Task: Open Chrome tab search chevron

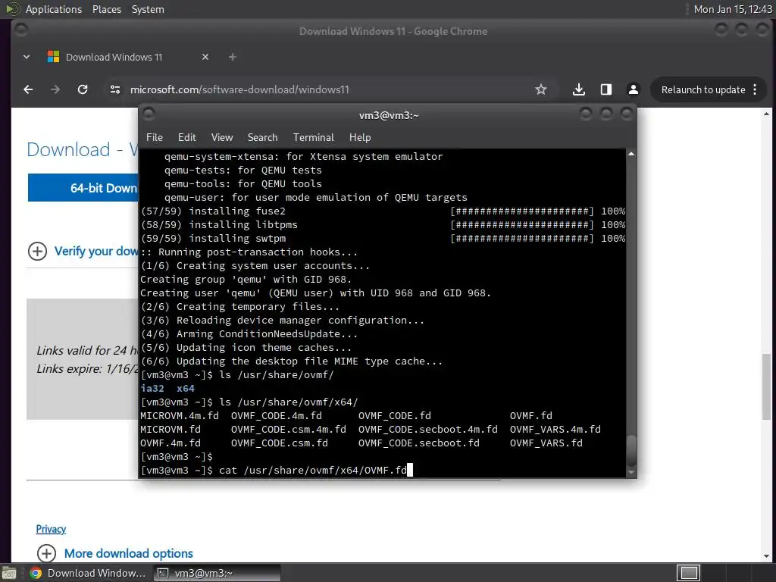Action: pyautogui.click(x=27, y=57)
